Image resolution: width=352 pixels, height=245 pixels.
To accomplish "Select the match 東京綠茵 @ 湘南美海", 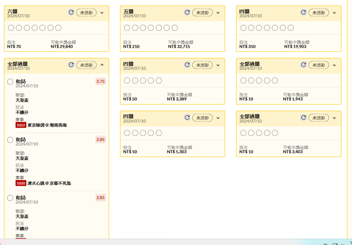I will [x=47, y=125].
